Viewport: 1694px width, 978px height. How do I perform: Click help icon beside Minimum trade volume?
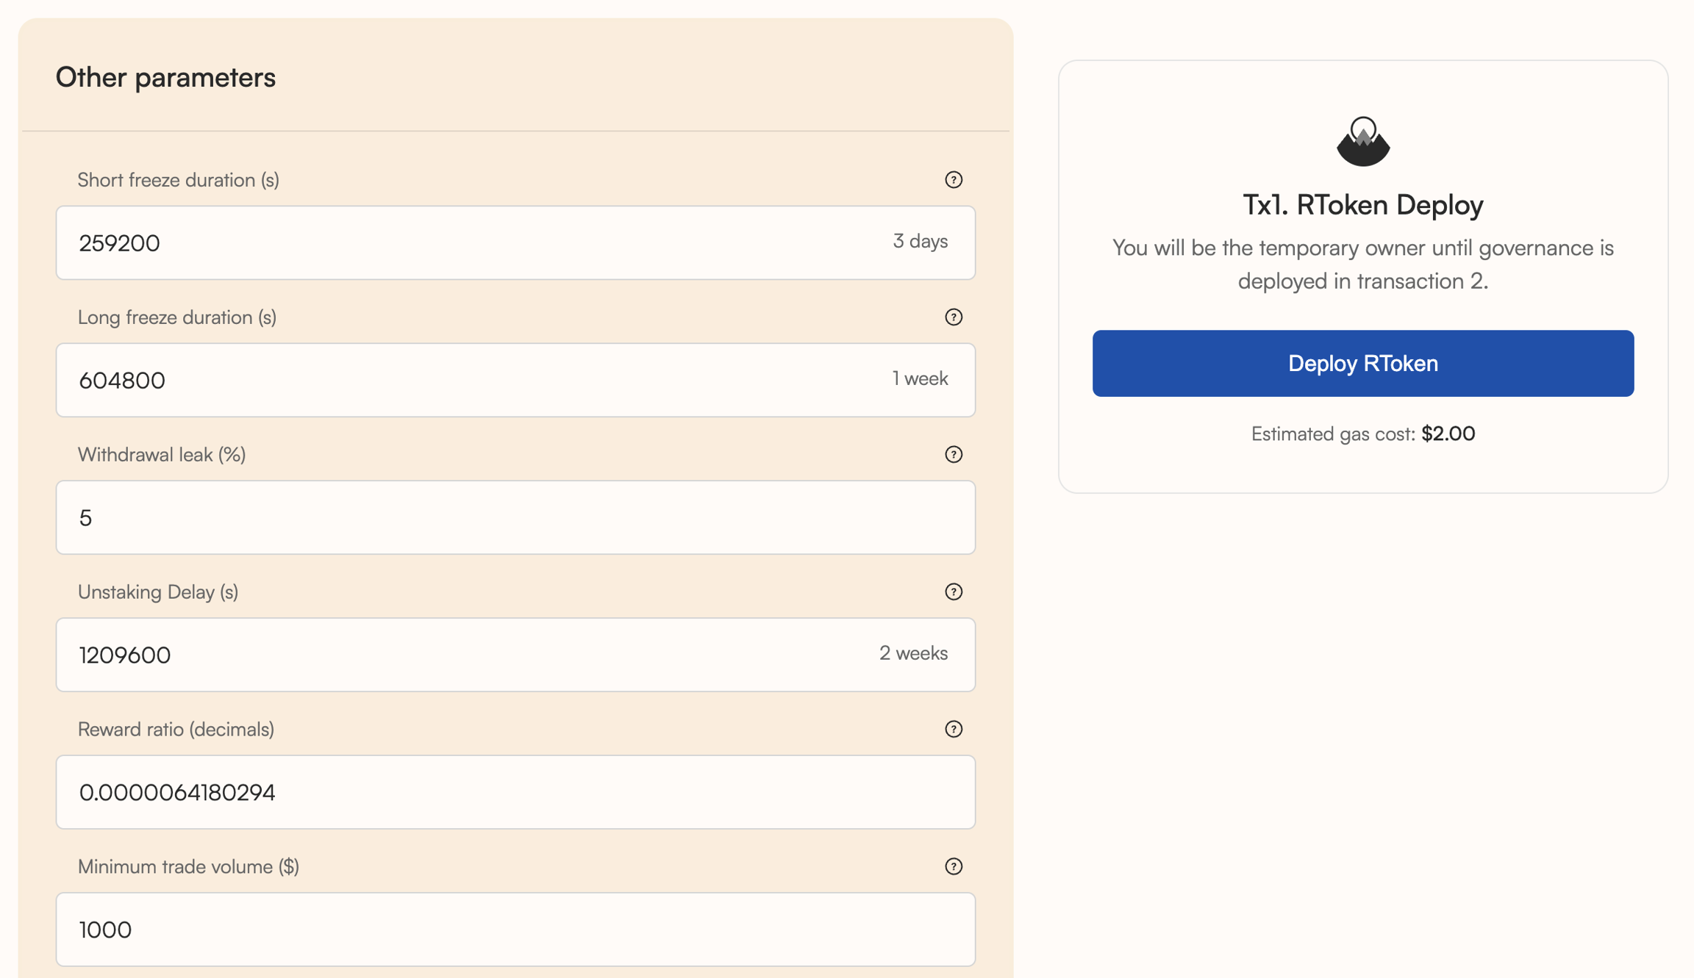coord(953,867)
